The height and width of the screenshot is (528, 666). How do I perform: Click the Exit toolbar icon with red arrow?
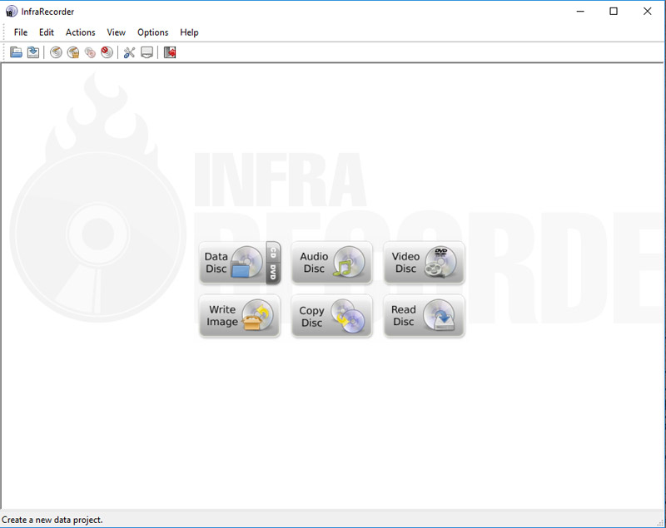click(170, 52)
